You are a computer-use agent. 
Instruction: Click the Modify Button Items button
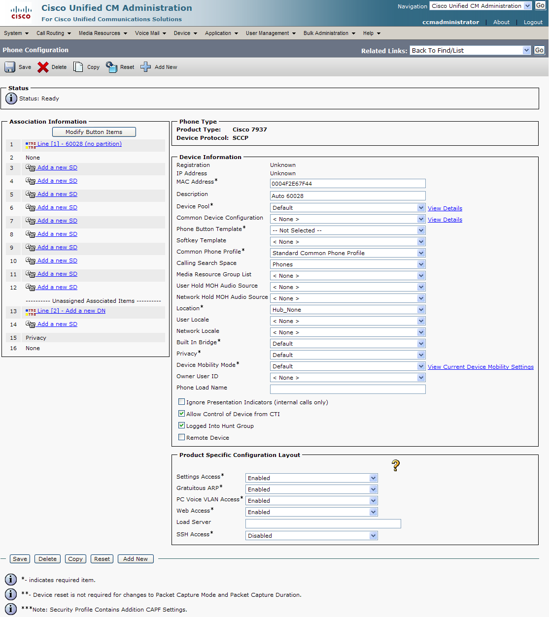click(94, 132)
